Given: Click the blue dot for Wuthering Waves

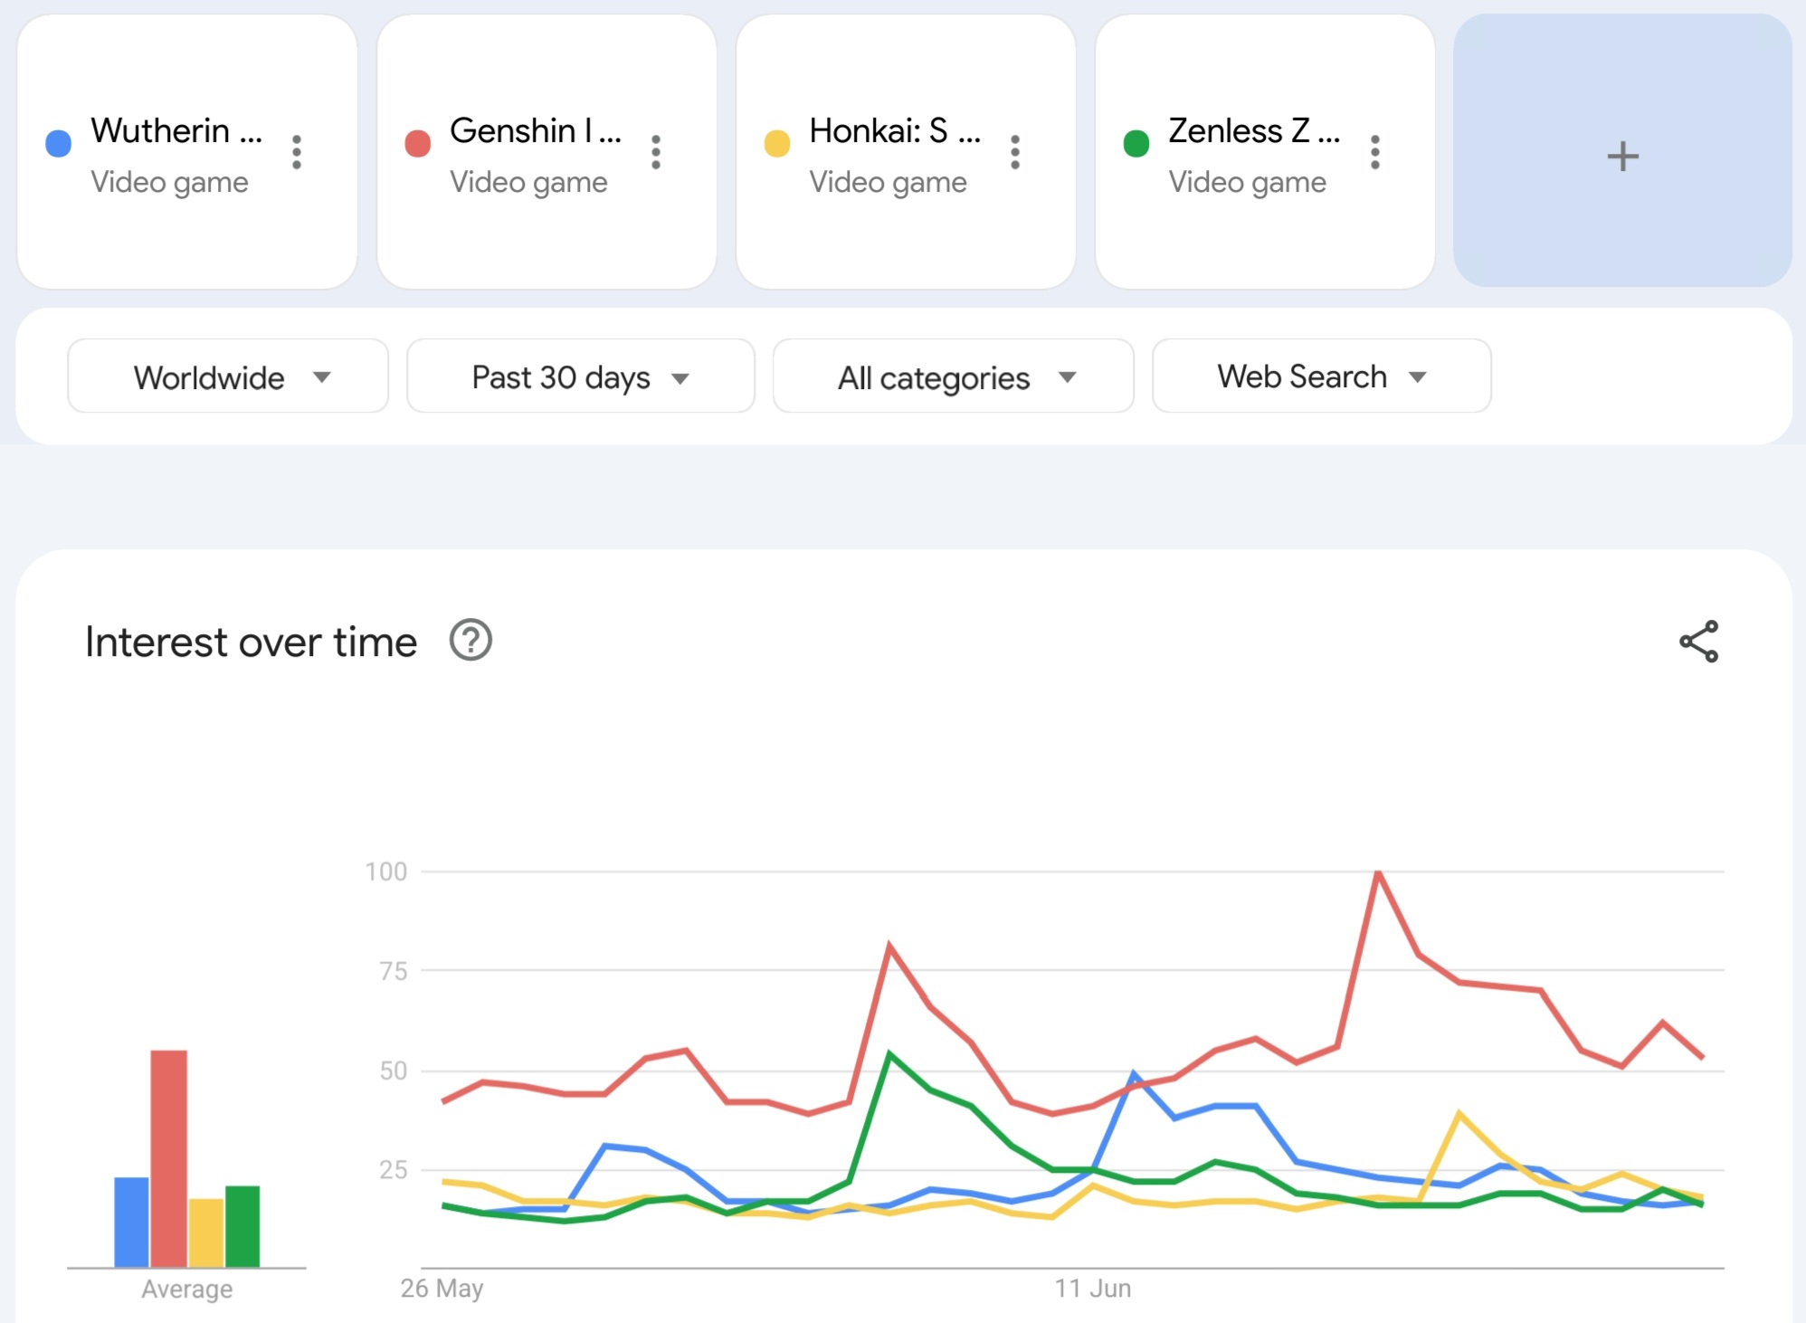Looking at the screenshot, I should click(x=59, y=143).
